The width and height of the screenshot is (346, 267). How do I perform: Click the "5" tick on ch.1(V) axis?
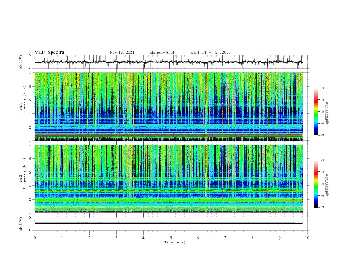click(31, 55)
